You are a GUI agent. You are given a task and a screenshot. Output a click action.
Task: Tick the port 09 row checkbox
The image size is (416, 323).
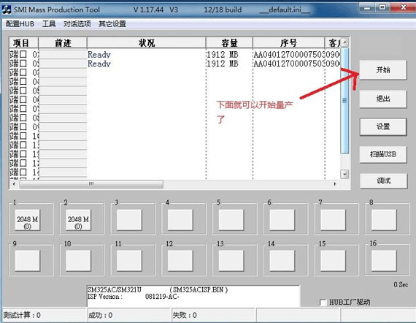coord(23,126)
